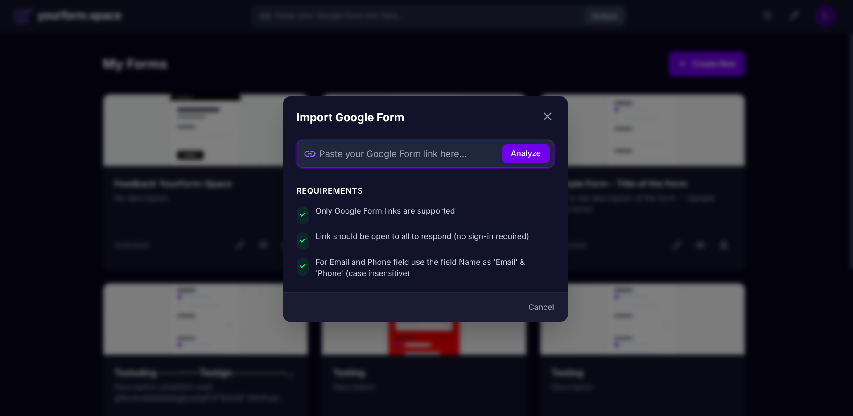Viewport: 853px width, 416px height.
Task: Click the edit icon on the Sample Form card
Action: (x=677, y=245)
